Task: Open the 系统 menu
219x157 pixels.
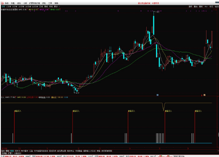Action: [6, 3]
